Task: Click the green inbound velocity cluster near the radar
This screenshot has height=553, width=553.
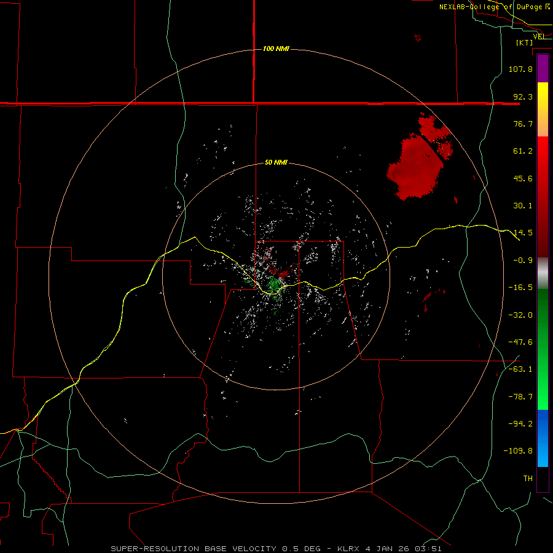Action: 273,284
